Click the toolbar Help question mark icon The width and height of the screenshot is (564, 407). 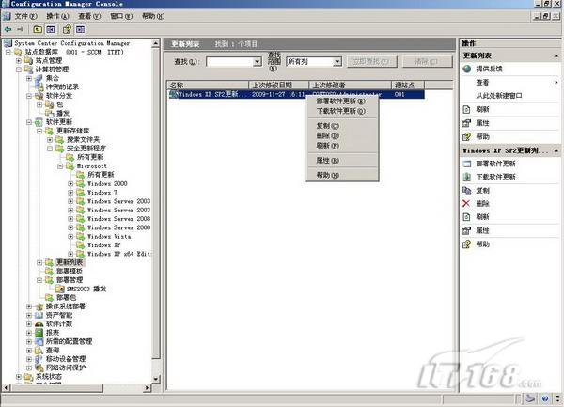click(x=67, y=29)
